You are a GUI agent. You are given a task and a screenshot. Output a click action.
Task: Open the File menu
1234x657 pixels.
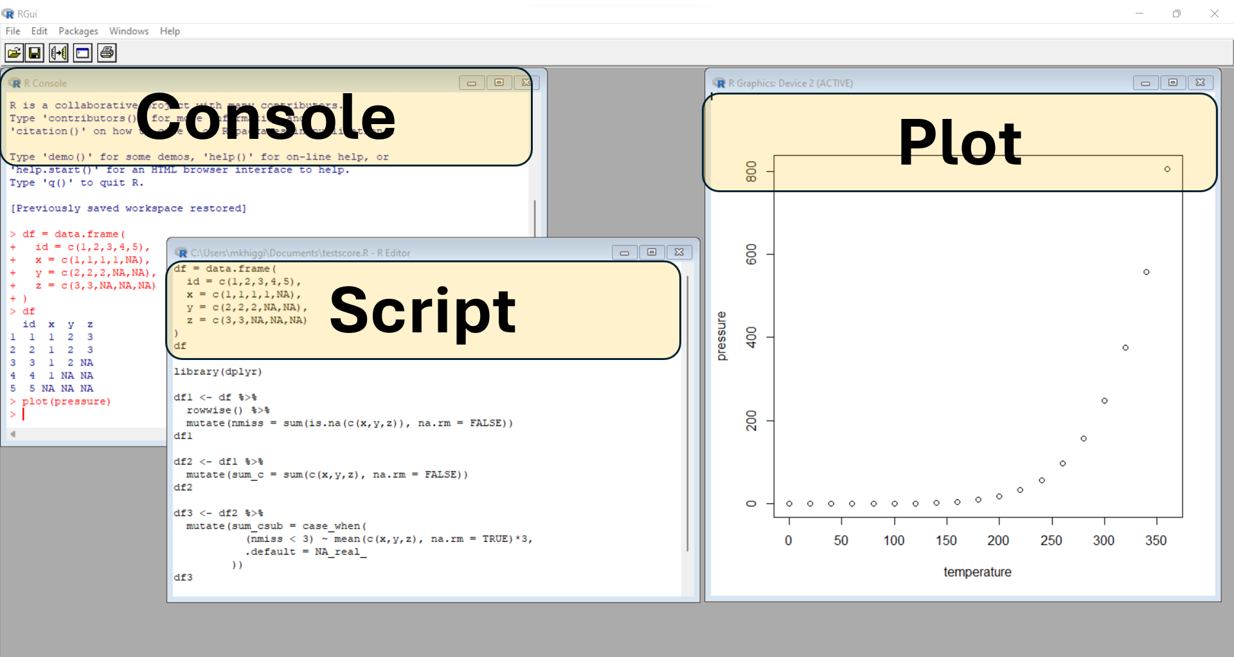coord(13,31)
